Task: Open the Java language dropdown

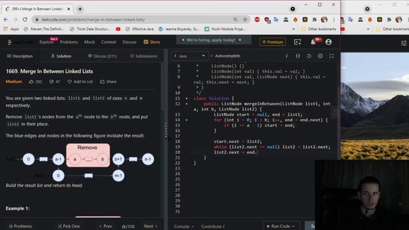Action: tap(189, 56)
